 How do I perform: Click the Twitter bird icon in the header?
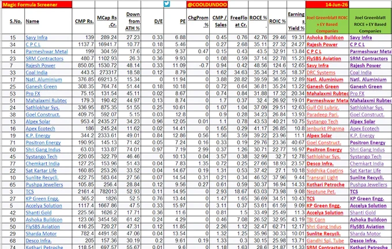click(x=167, y=4)
